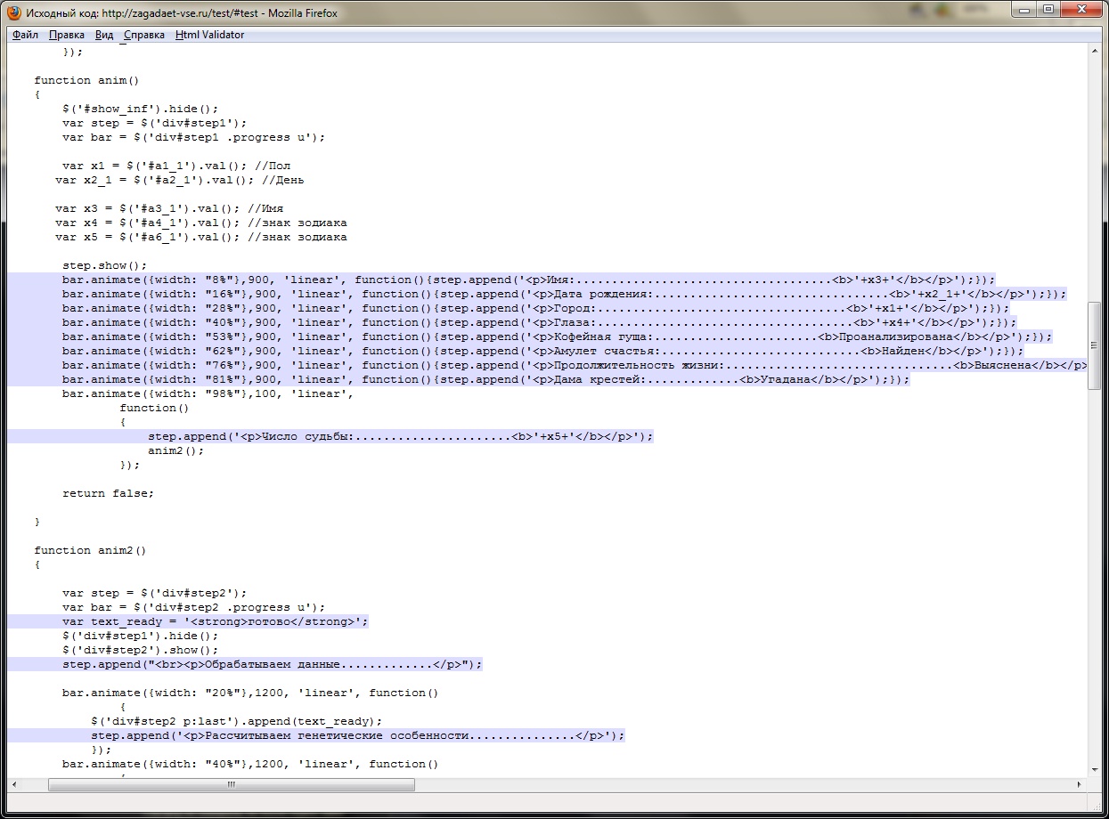Click the line "anim2();"
The image size is (1109, 819).
[x=176, y=450]
